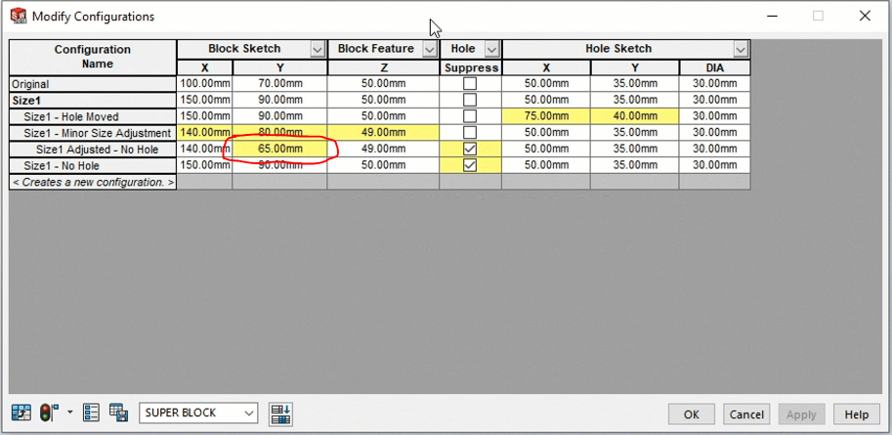
Task: Click the Cancel button
Action: (x=746, y=414)
